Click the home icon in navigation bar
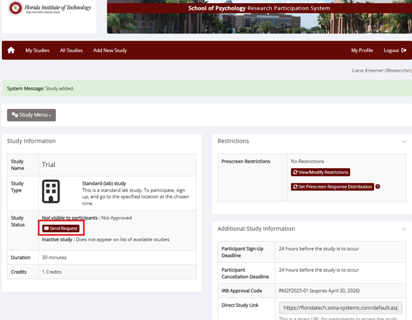This screenshot has width=412, height=320. pos(11,50)
